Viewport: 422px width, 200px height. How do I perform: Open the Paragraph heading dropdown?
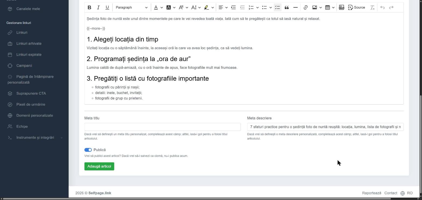131,8
